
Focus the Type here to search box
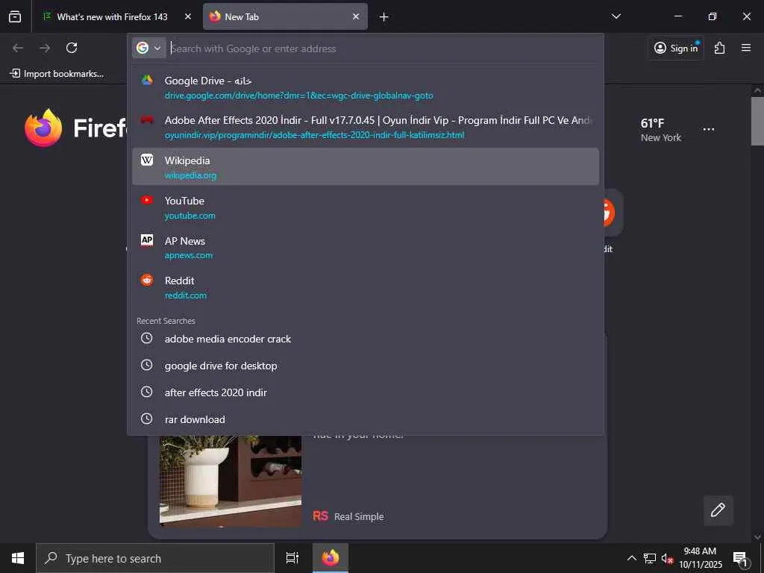click(x=155, y=558)
